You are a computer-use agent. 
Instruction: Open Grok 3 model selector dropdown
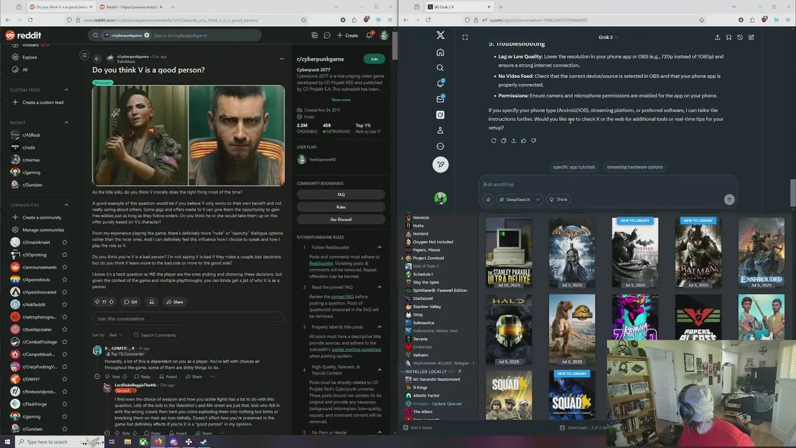pos(608,37)
